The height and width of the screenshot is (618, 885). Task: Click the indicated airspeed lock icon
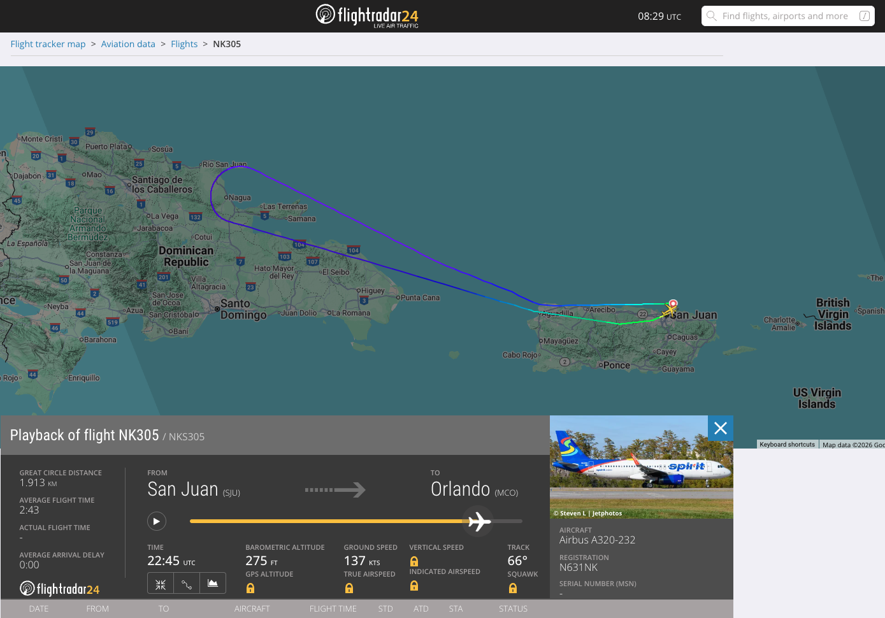point(414,586)
